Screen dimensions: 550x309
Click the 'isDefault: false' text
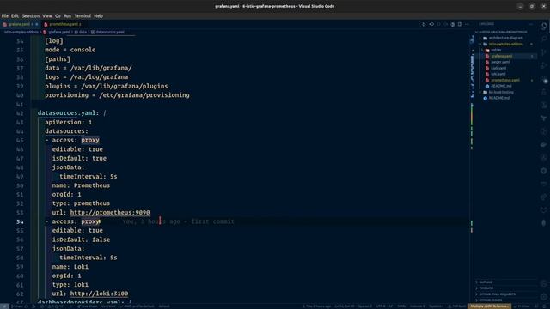point(81,239)
